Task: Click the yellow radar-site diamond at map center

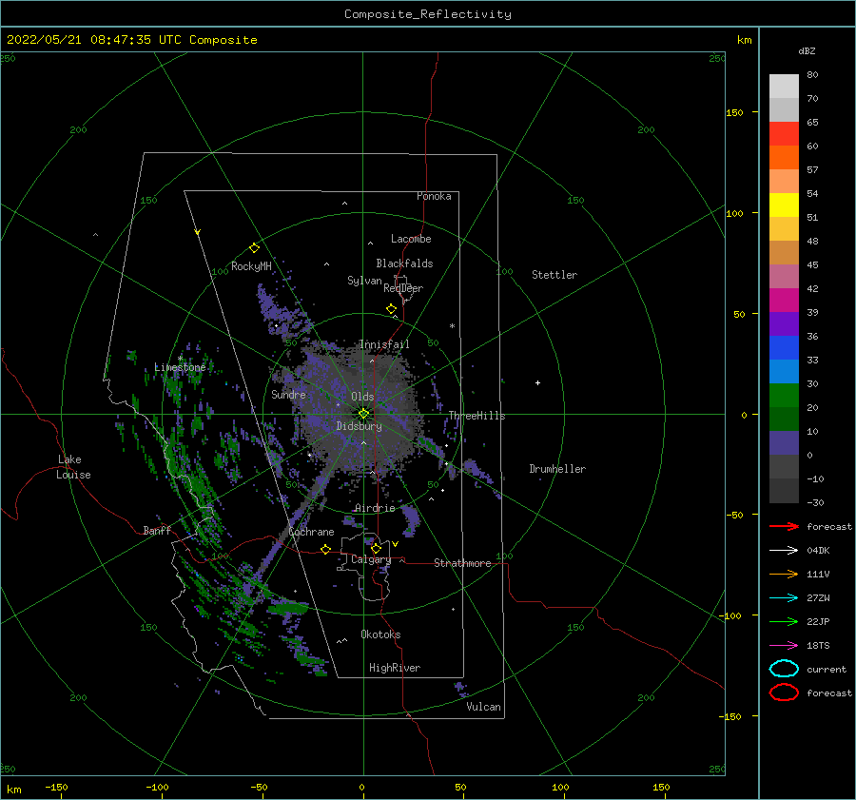Action: point(363,414)
